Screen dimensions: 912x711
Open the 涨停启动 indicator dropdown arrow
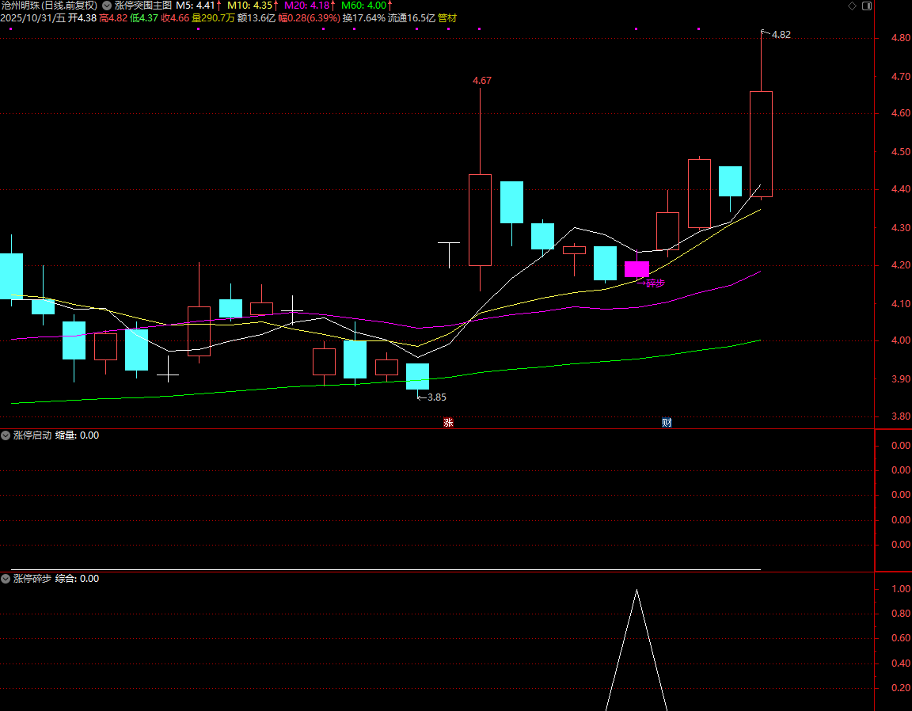coord(6,435)
